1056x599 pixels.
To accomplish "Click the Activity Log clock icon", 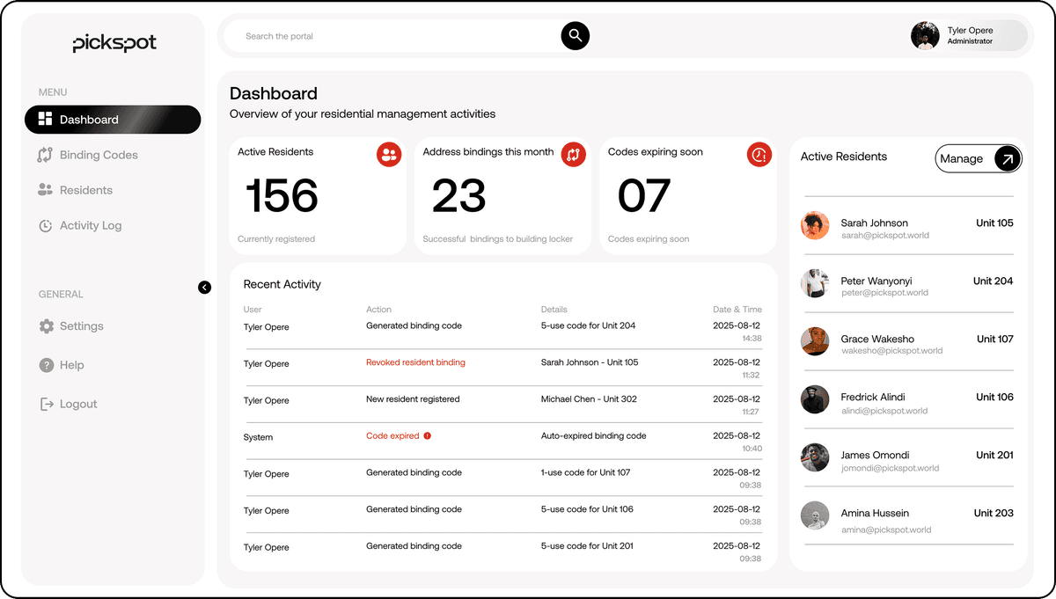I will tap(46, 226).
